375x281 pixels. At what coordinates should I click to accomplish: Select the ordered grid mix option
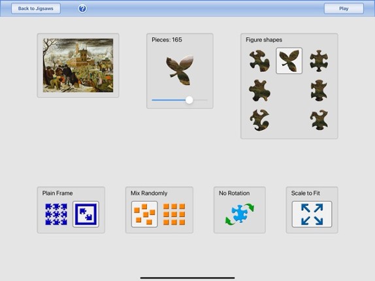174,214
